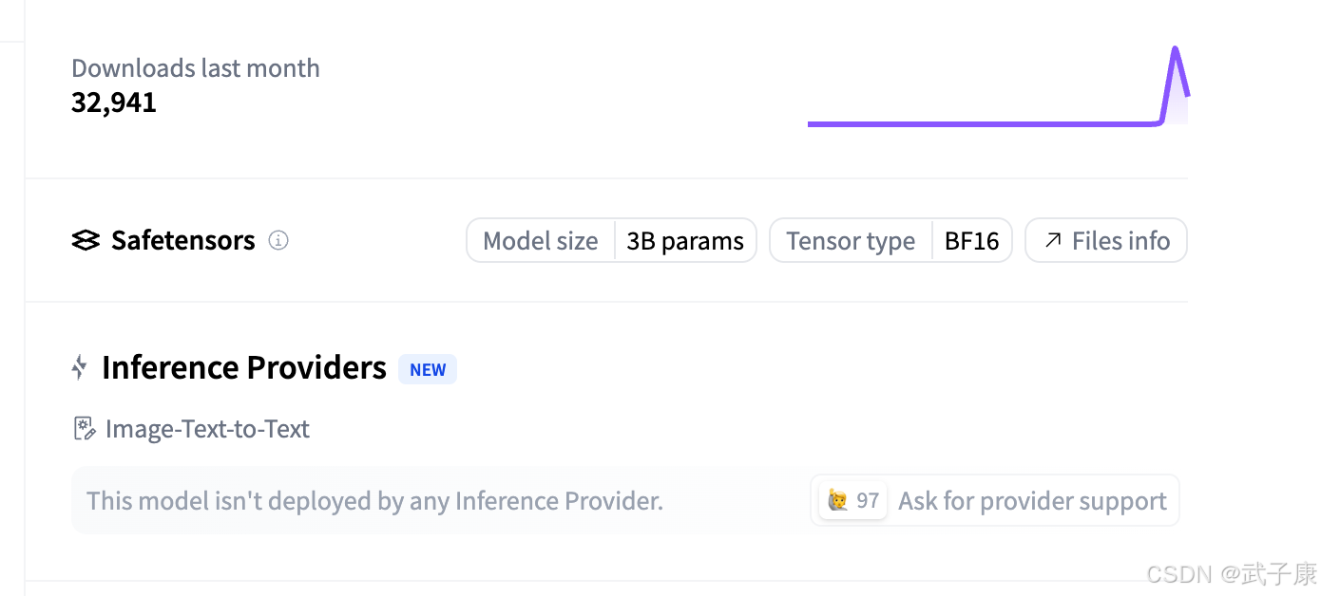
Task: Click the arrow icon in Files info
Action: point(1052,241)
